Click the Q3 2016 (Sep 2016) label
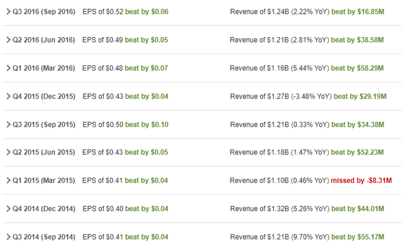Screen dimensions: 402x250 (44, 12)
